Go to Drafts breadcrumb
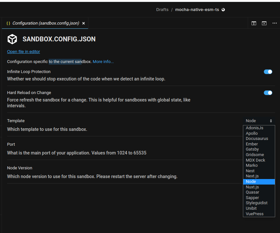This screenshot has width=280, height=233. click(162, 10)
